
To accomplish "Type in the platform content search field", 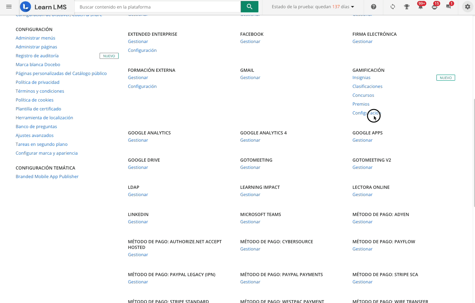I will (157, 7).
